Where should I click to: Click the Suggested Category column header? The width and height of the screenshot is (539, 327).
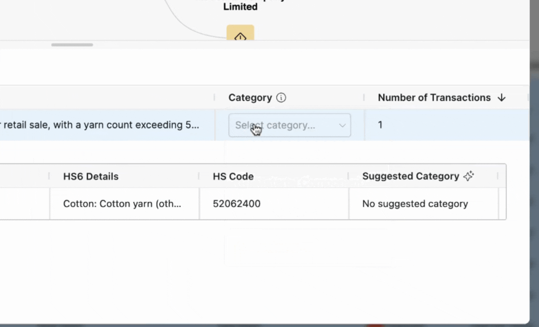410,176
